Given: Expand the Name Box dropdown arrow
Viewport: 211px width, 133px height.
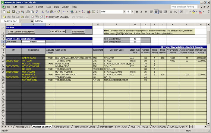Looking at the screenshot, I should coord(21,21).
